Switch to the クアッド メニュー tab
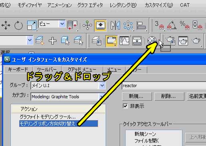Image resolution: width=206 pixels, height=146 pixels. (x=82, y=70)
